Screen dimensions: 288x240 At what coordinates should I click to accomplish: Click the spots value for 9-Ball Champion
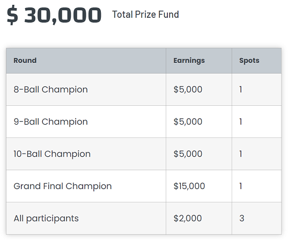[241, 122]
